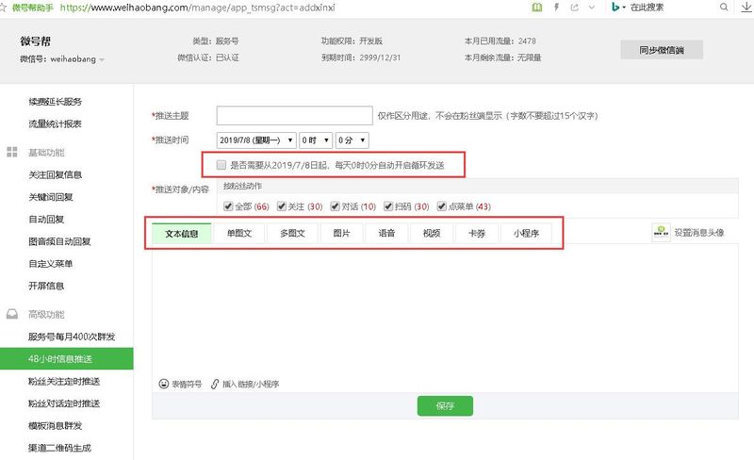Click the emoji smiley face icon
The height and width of the screenshot is (460, 754).
pos(164,384)
